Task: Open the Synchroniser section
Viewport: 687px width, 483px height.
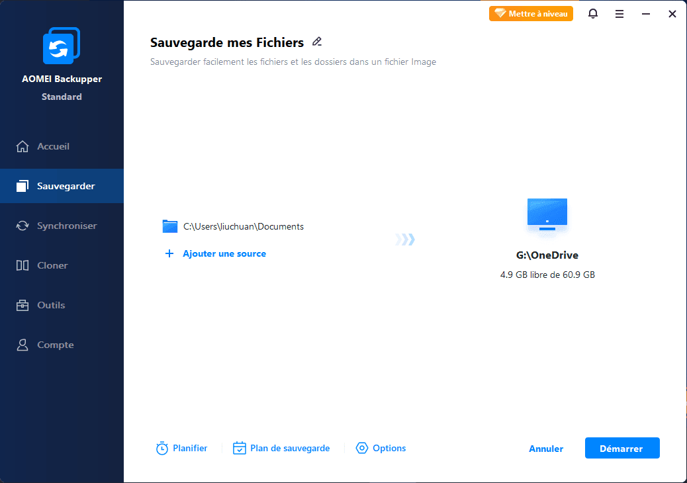Action: point(62,226)
